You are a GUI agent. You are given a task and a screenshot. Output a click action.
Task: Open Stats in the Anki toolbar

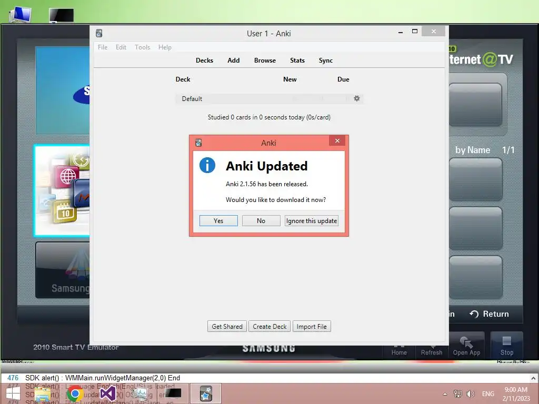coord(297,60)
